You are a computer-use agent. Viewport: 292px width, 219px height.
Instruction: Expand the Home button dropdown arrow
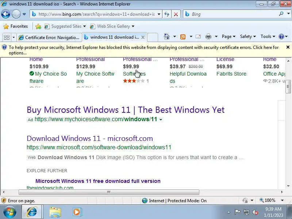coord(174,36)
